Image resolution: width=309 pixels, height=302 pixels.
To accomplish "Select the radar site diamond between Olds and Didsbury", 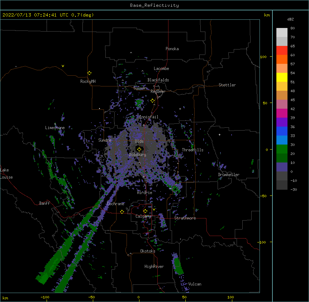I will (139, 150).
